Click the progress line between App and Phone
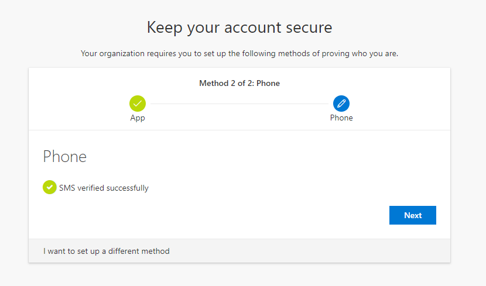Image resolution: width=486 pixels, height=286 pixels. click(x=239, y=104)
